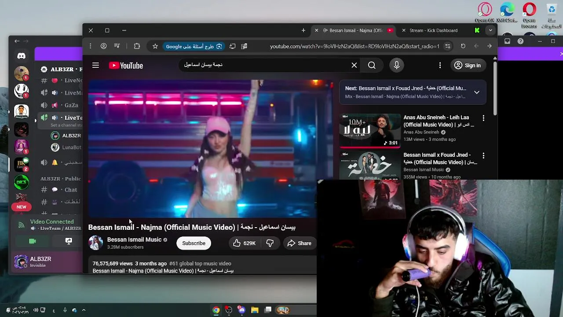Toggle Discord screen share

pos(69,241)
